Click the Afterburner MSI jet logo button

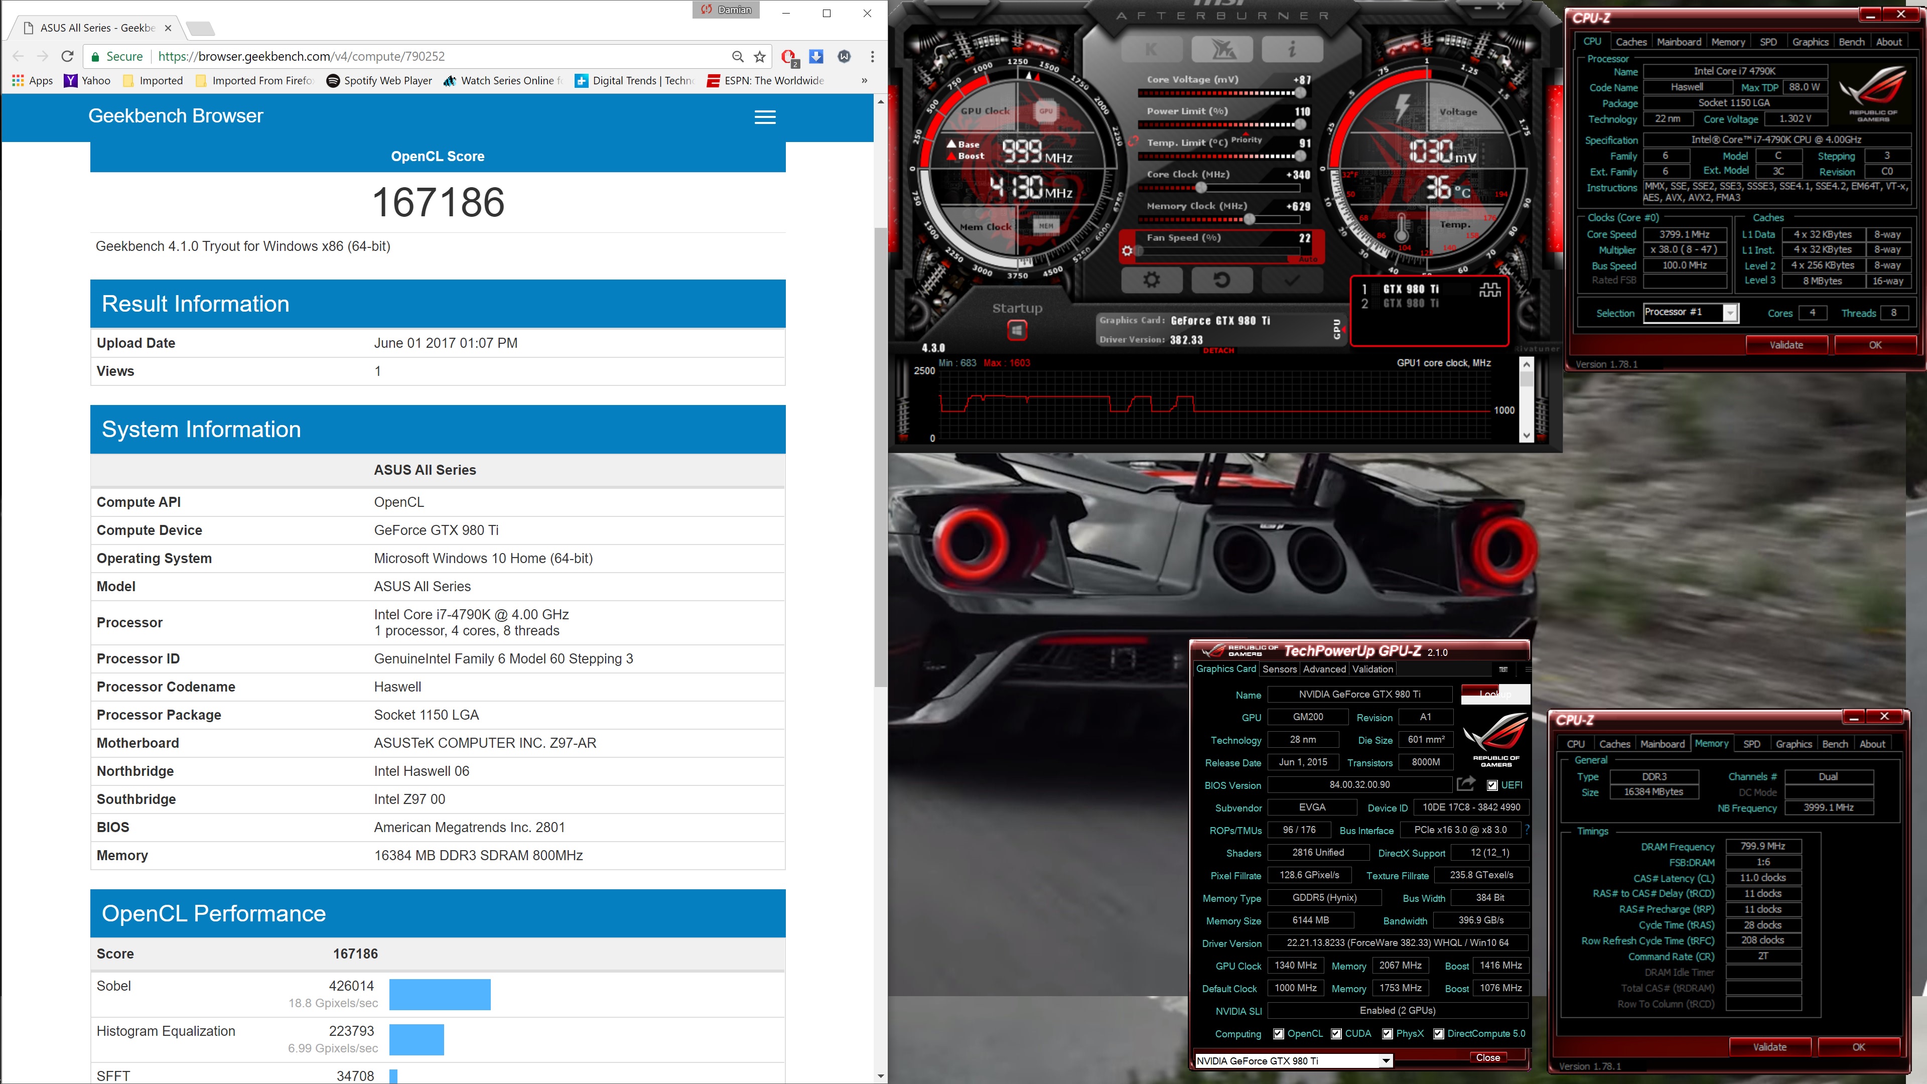tap(1222, 50)
